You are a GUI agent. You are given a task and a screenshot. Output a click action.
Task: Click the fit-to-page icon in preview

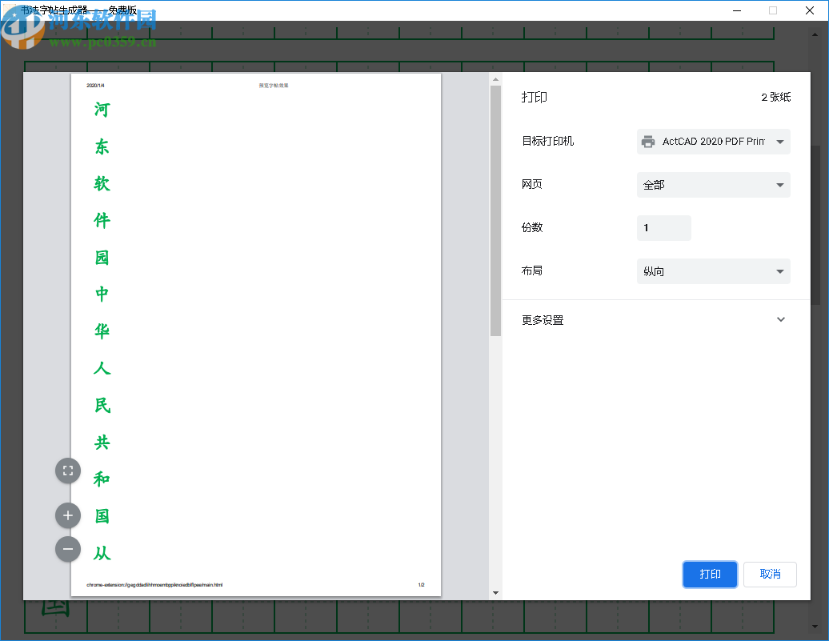click(68, 471)
